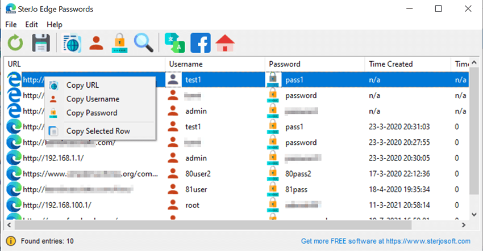The height and width of the screenshot is (251, 483).
Task: Click the 80pass2 password cell
Action: (298, 173)
